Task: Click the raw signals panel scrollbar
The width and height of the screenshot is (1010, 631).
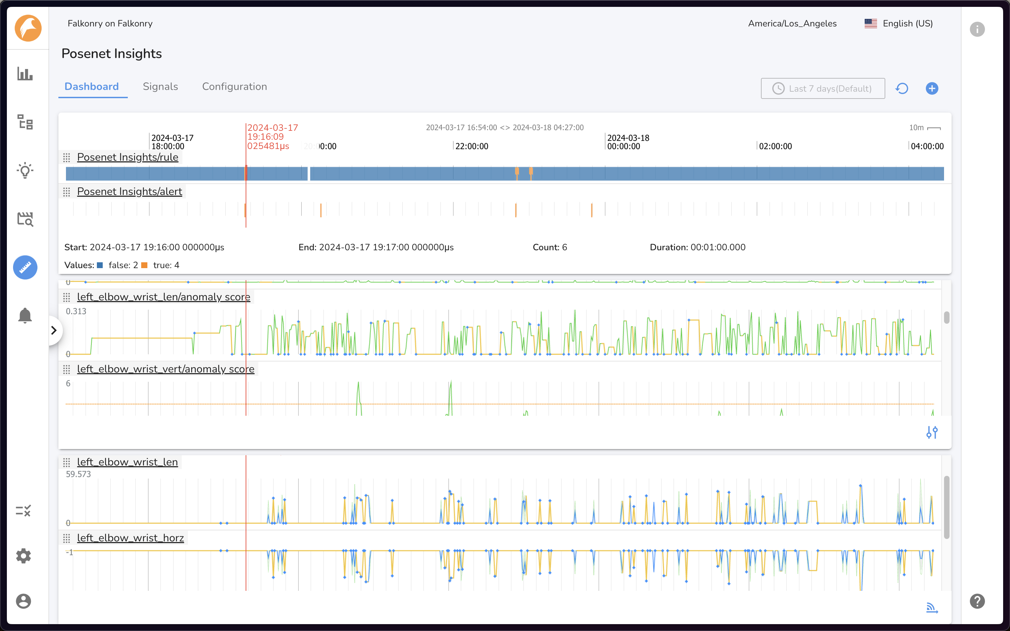Action: click(946, 507)
